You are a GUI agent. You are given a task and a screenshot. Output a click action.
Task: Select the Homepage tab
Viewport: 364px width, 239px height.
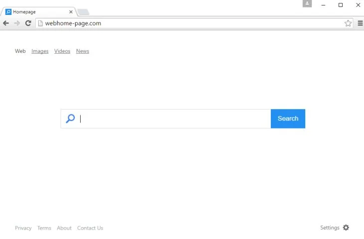[x=38, y=12]
